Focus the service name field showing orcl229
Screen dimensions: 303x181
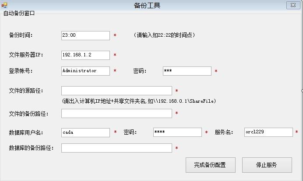[x=268, y=132]
